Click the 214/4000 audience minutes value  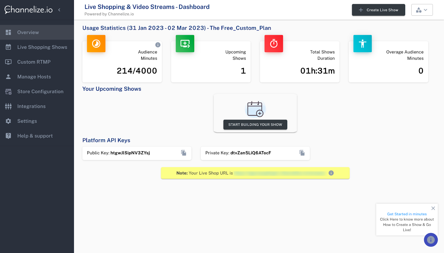(x=137, y=71)
